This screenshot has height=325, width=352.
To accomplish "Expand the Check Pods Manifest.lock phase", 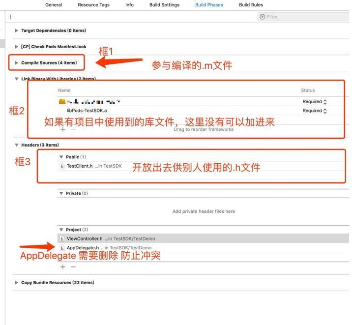I will coord(16,47).
